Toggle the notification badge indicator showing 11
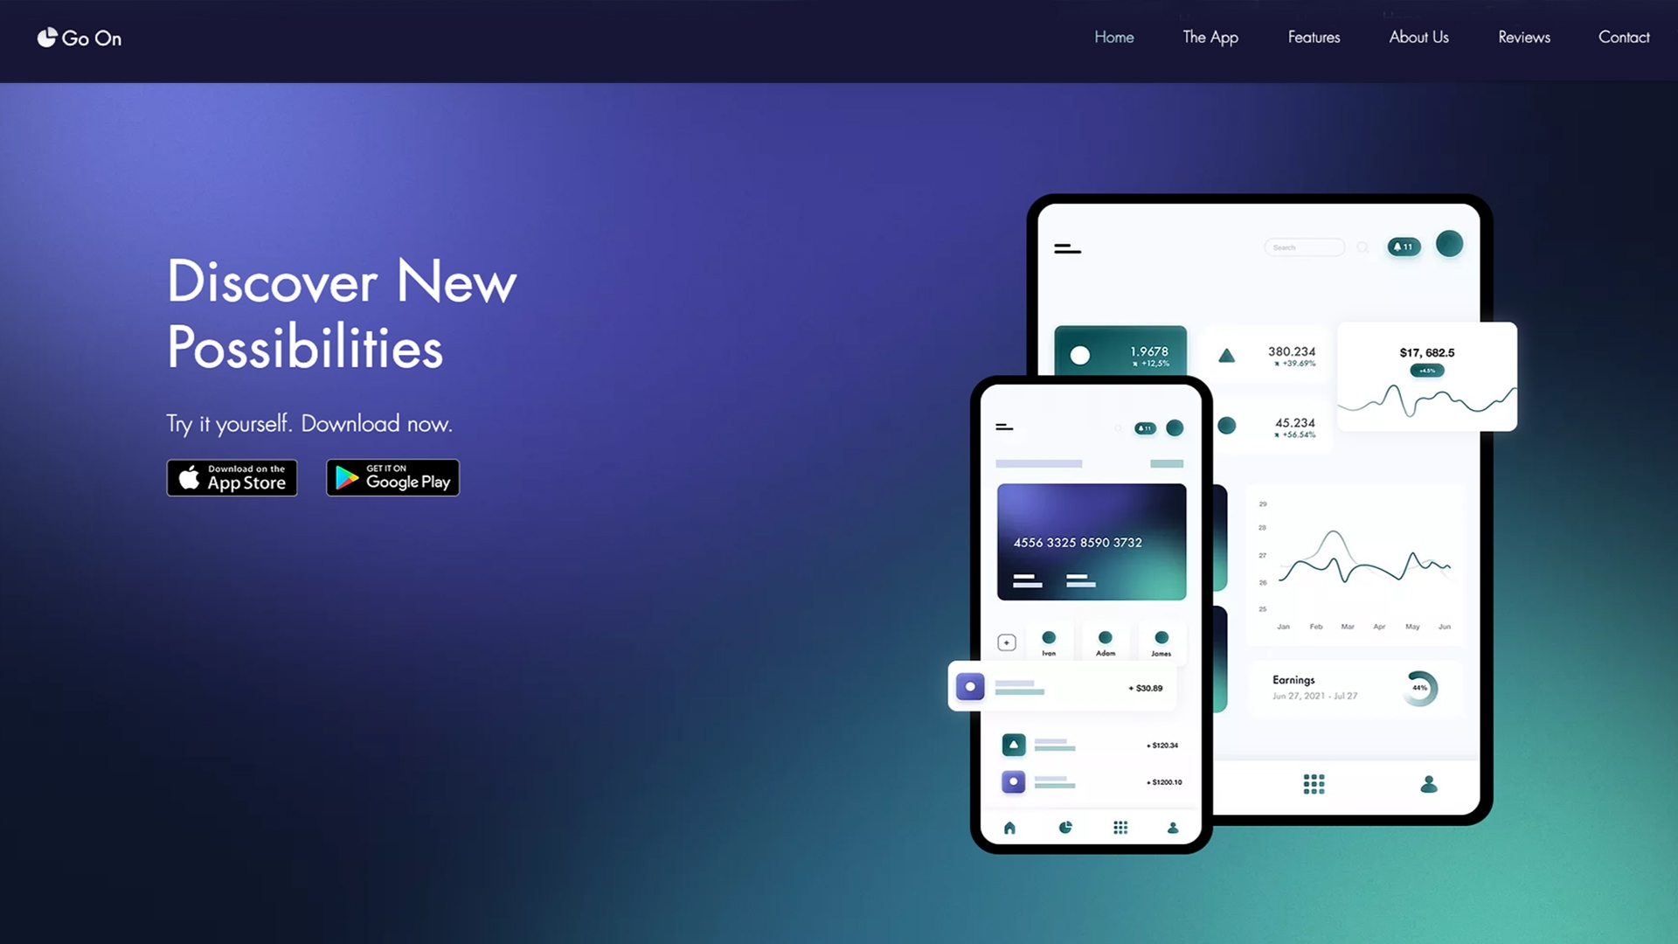The height and width of the screenshot is (944, 1678). (x=1402, y=246)
